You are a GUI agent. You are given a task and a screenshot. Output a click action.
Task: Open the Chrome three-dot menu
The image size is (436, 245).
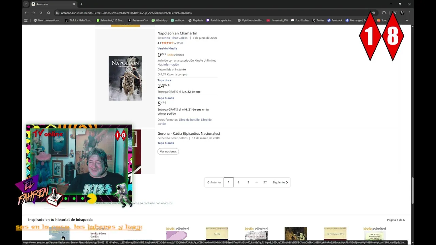point(409,13)
